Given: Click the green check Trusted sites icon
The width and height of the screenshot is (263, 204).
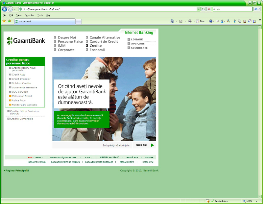Looking at the screenshot, I should pos(213,201).
